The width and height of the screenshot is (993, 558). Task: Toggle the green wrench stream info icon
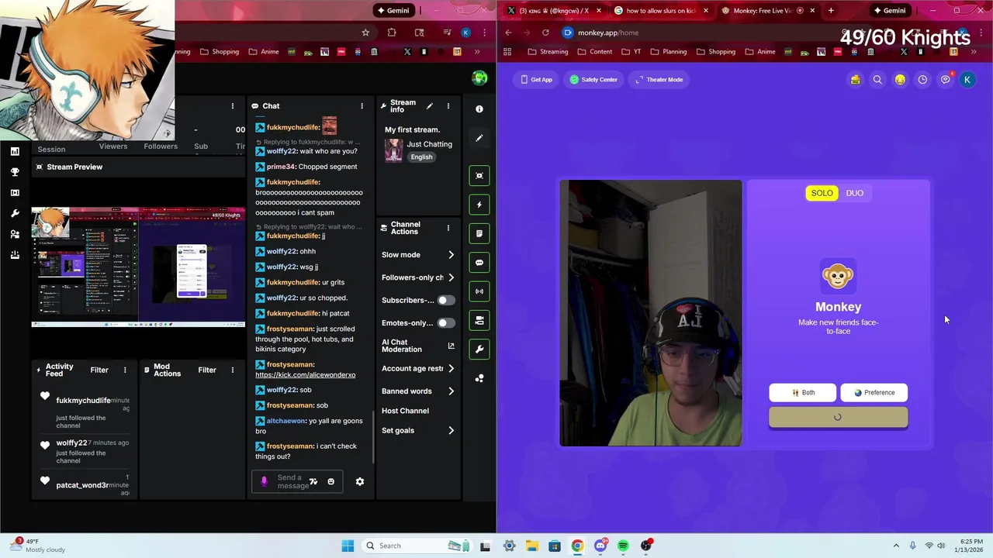(479, 349)
